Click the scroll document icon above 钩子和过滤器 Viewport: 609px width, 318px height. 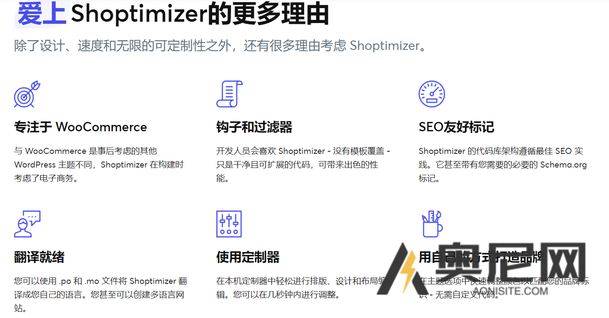click(x=230, y=94)
